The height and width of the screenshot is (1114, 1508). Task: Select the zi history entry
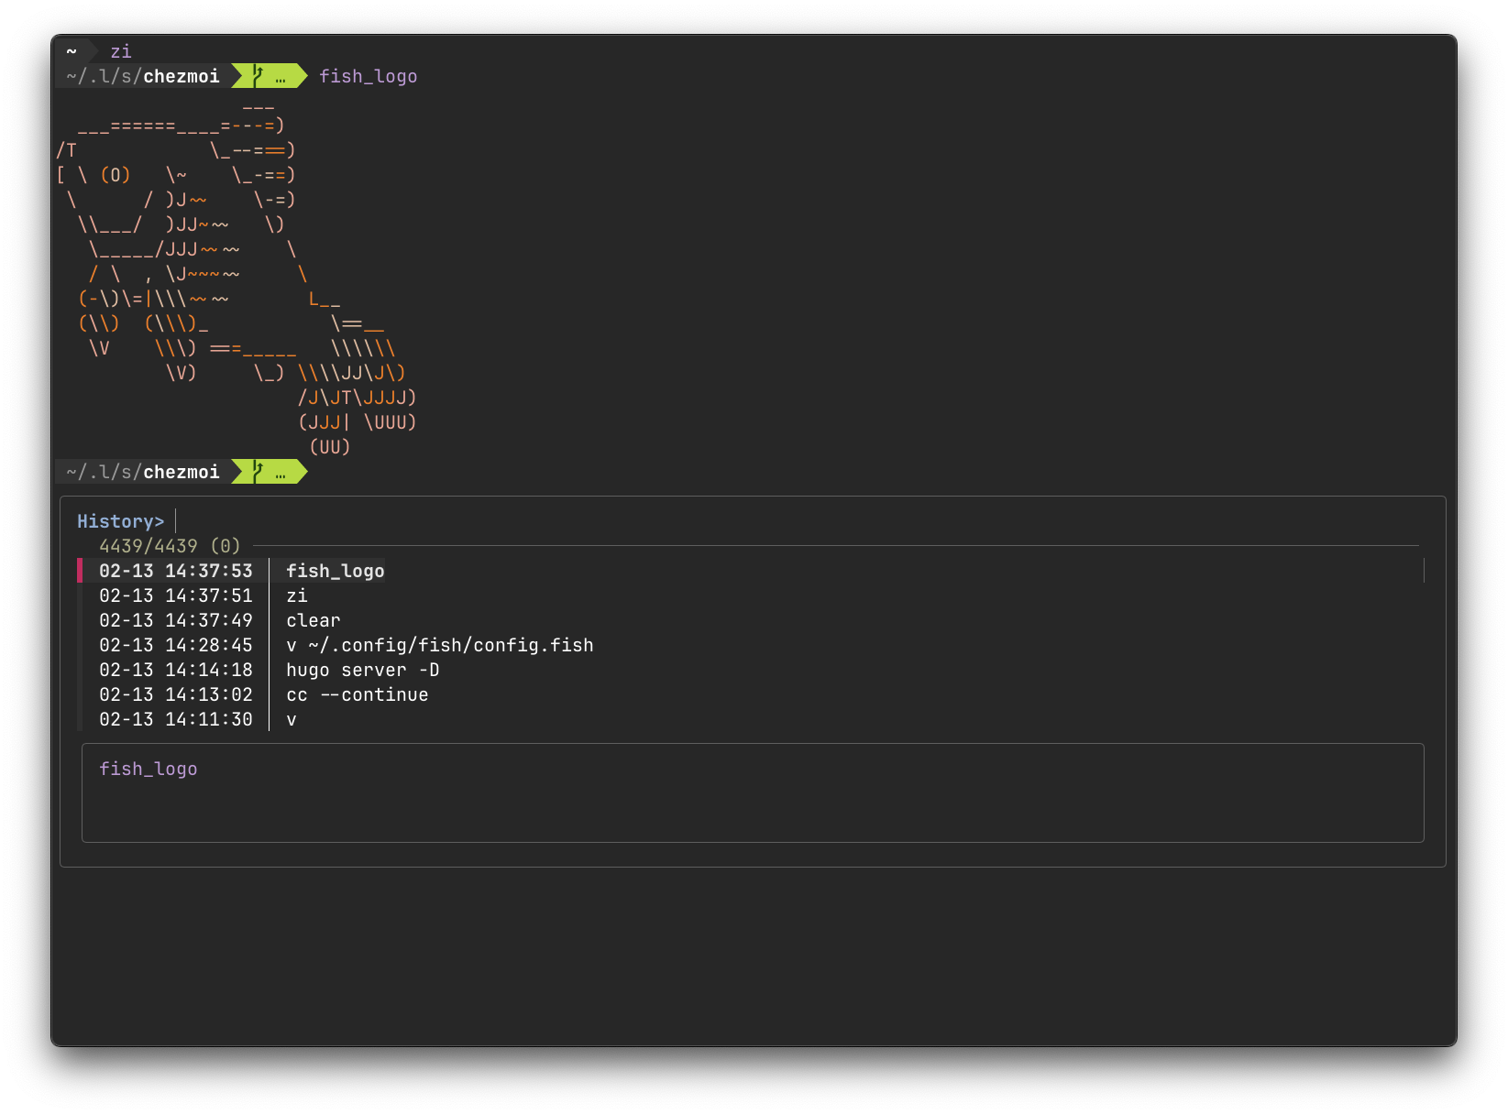pyautogui.click(x=296, y=595)
